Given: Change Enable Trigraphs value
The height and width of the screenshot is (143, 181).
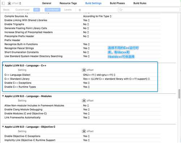Looking at the screenshot, I should [86, 24].
